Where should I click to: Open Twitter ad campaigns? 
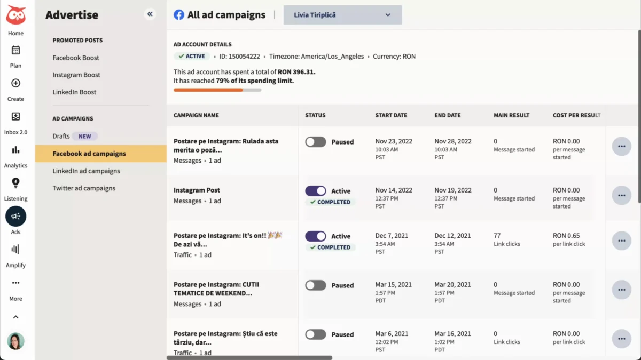pos(84,188)
